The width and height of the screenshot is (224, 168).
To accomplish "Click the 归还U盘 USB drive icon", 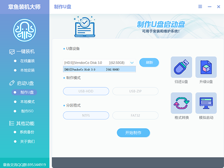I will pyautogui.click(x=181, y=67).
